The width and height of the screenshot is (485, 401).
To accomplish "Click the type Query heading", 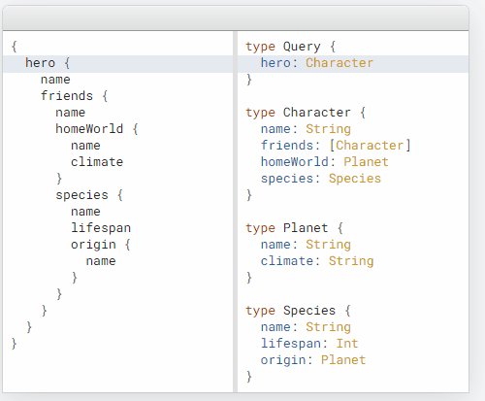I will [x=283, y=47].
